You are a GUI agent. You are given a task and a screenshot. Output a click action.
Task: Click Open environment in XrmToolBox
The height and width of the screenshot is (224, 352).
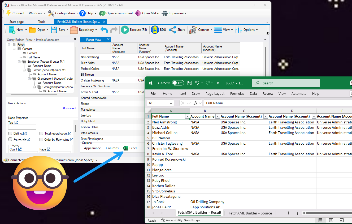pyautogui.click(x=116, y=13)
